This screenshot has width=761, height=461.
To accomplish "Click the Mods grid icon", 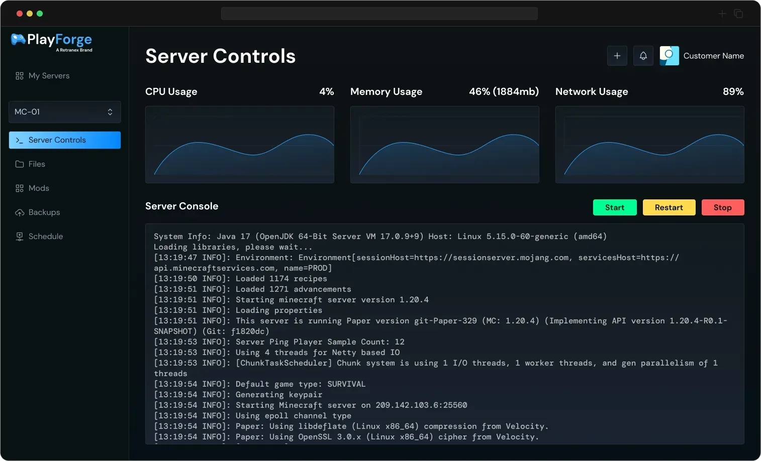I will [20, 188].
